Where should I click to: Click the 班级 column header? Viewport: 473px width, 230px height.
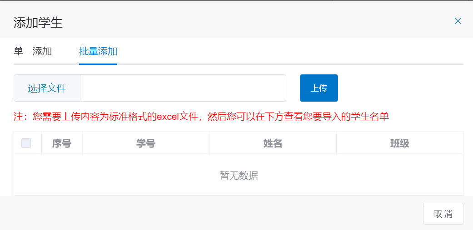(x=400, y=144)
